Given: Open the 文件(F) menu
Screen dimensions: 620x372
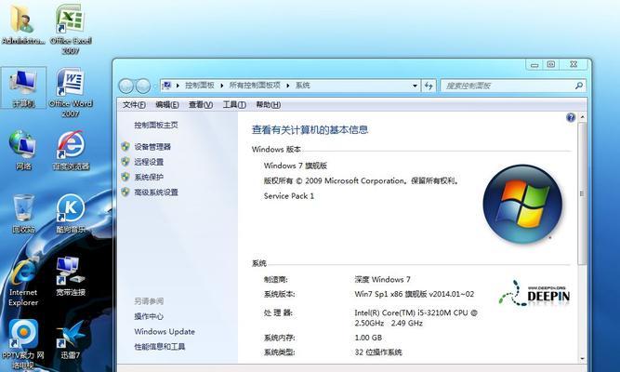Looking at the screenshot, I should [x=134, y=105].
